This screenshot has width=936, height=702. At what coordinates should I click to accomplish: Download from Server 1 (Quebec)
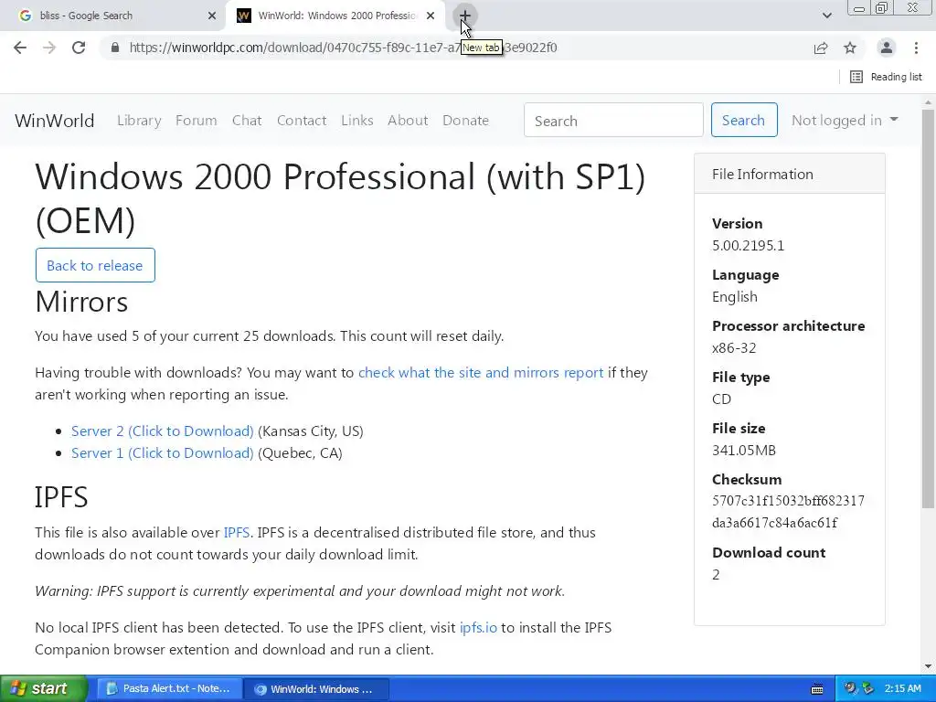click(x=163, y=453)
